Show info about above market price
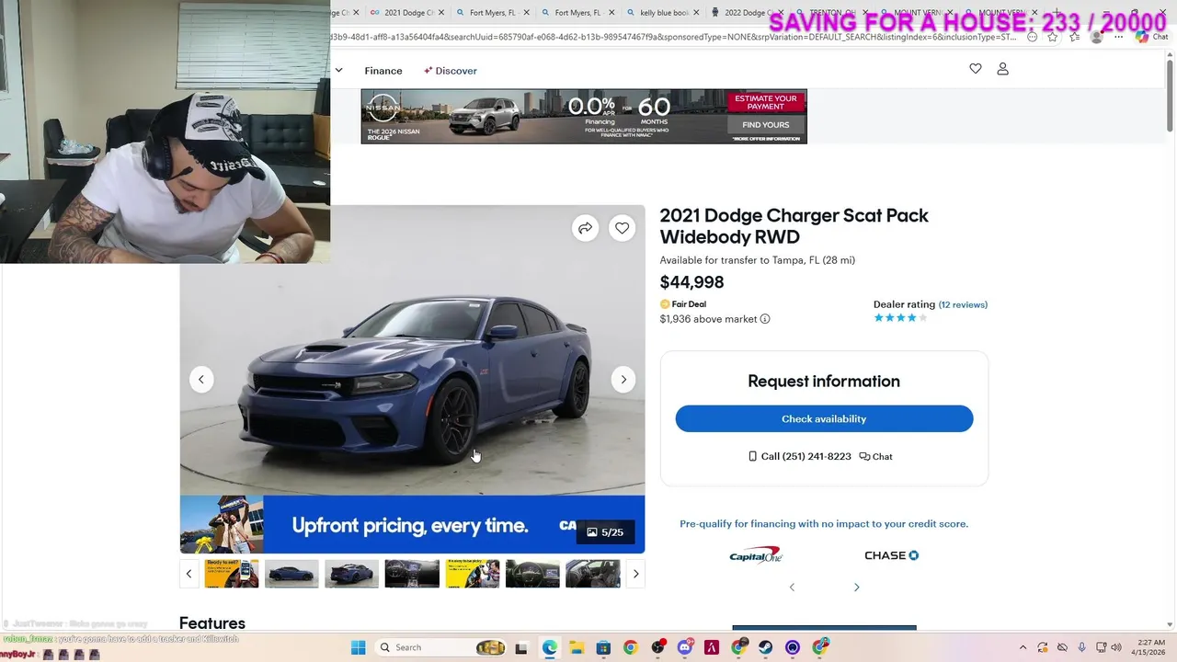The height and width of the screenshot is (662, 1177). (x=765, y=319)
